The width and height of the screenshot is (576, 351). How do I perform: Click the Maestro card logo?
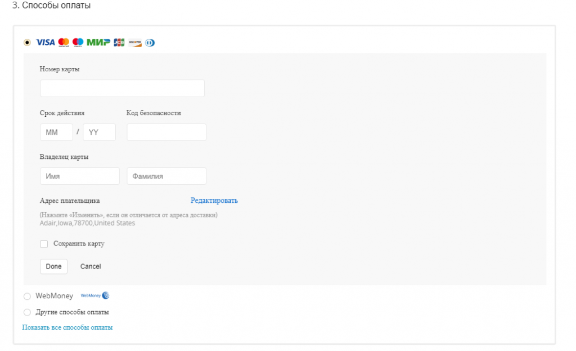tap(78, 43)
